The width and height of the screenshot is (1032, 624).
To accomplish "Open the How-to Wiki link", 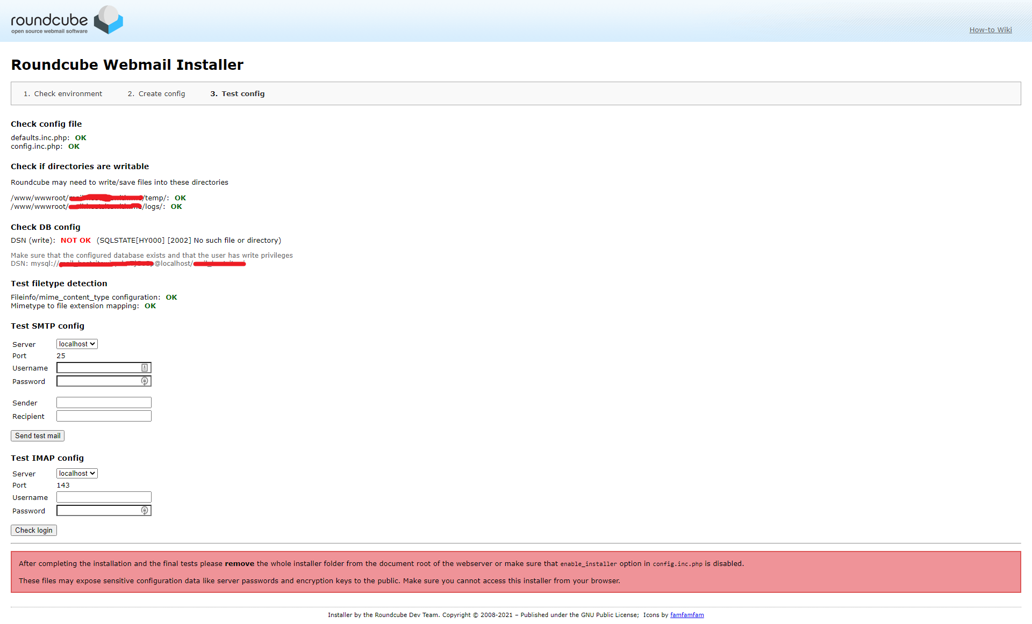I will click(x=990, y=30).
